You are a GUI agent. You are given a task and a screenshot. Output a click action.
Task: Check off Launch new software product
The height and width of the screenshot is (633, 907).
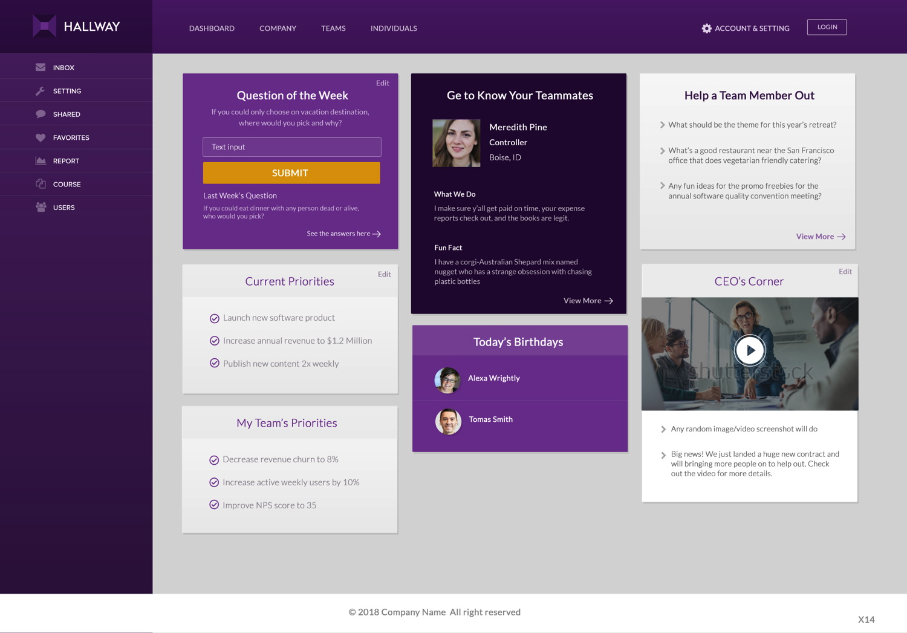click(215, 318)
